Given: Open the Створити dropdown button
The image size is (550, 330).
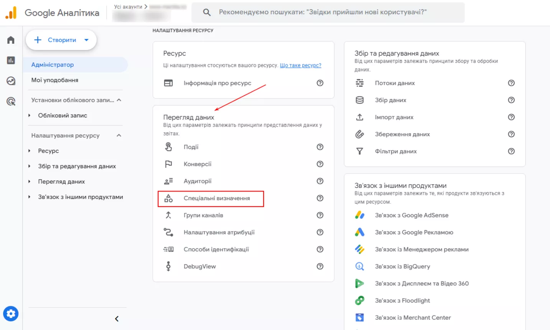Looking at the screenshot, I should pos(61,40).
